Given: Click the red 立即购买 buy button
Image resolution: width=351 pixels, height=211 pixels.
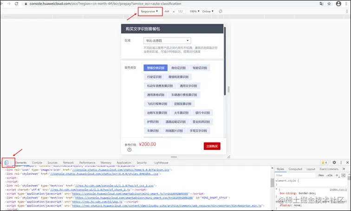Looking at the screenshot, I should coord(212,146).
